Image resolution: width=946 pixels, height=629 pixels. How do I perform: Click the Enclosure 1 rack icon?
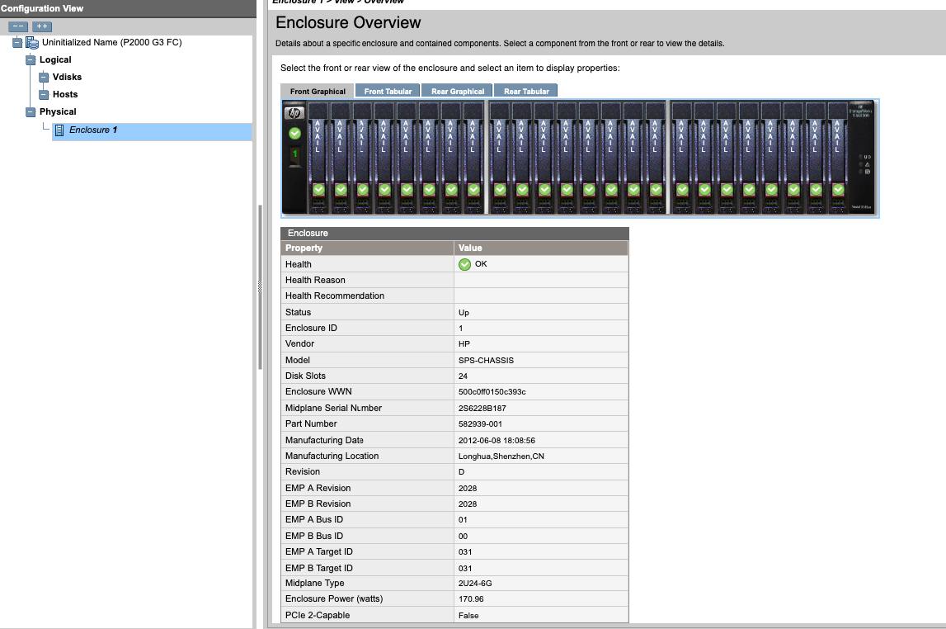[59, 130]
